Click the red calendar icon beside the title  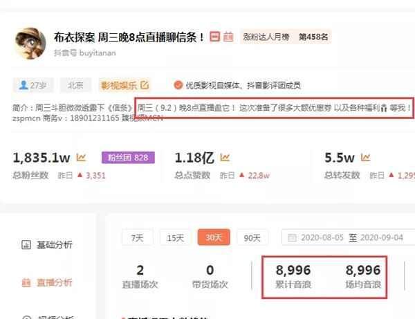coord(214,37)
